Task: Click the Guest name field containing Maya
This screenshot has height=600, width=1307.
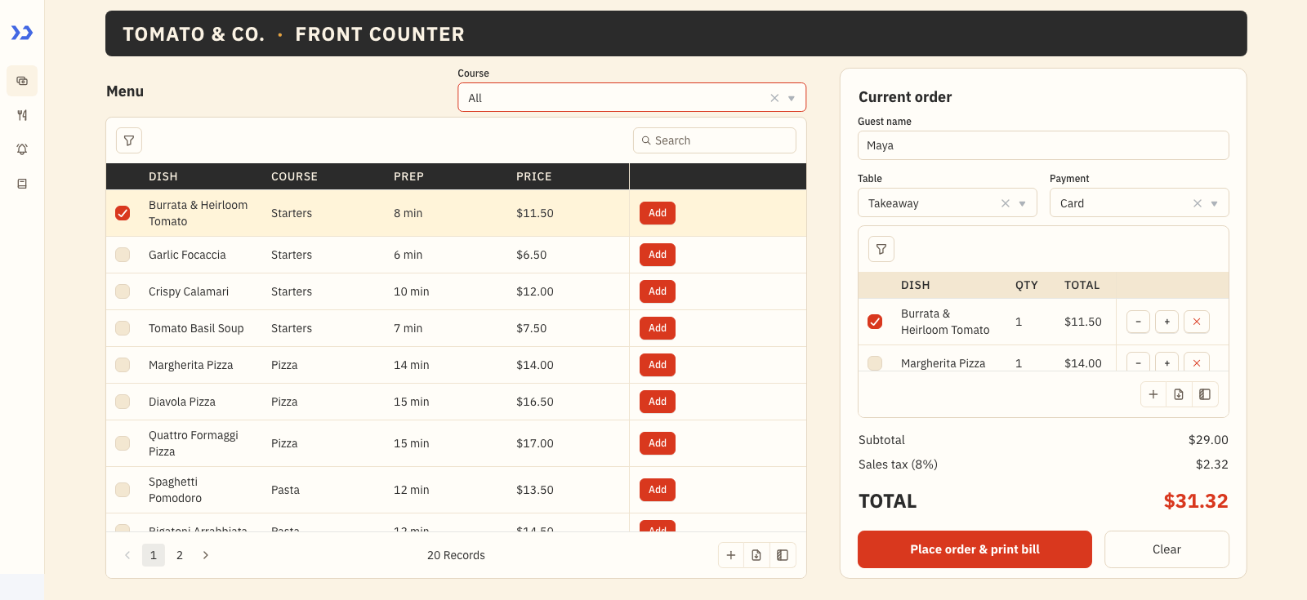Action: click(x=1043, y=145)
